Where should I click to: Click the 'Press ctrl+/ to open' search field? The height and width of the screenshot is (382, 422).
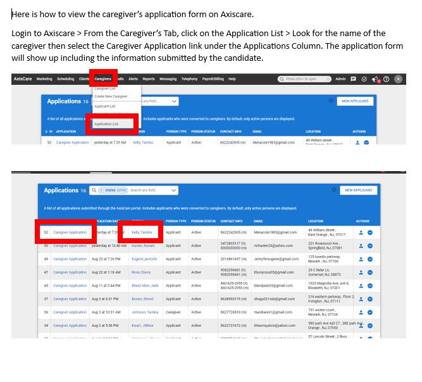(x=304, y=79)
